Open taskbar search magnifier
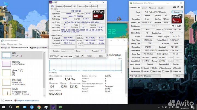Screen dimensions: 197x110 coord(10,107)
